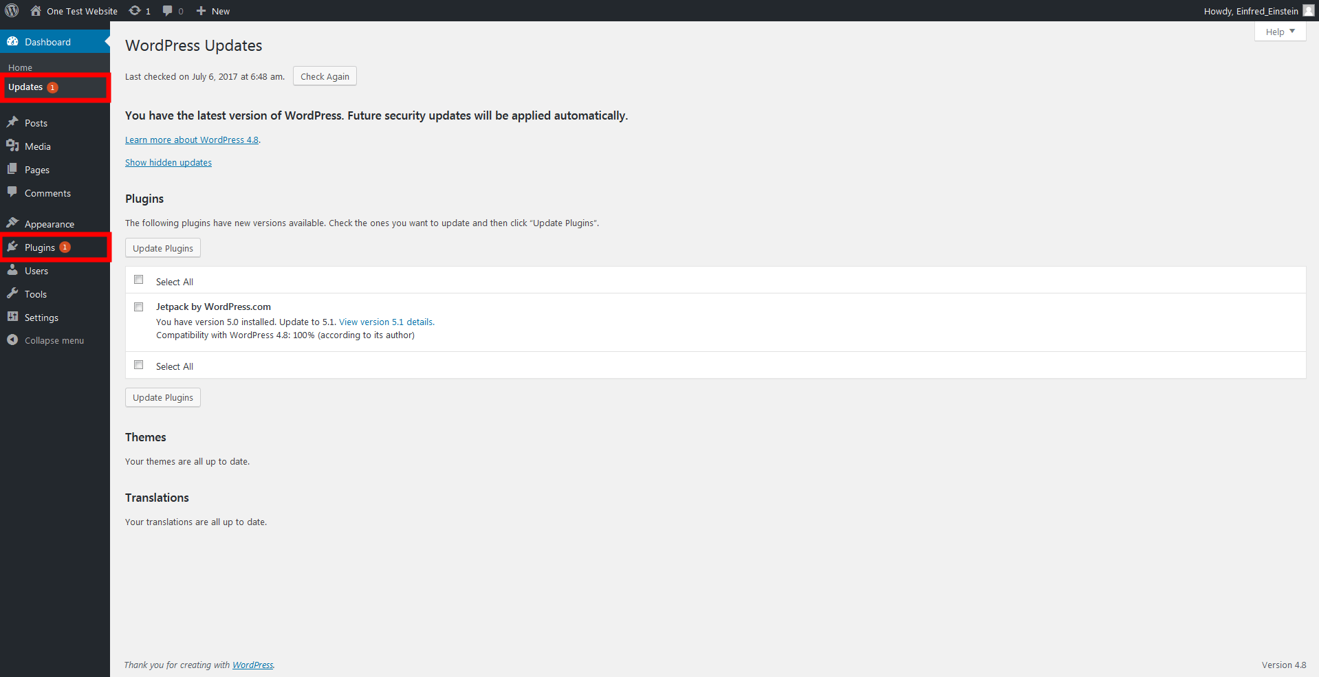
Task: Open the Media icon in sidebar
Action: pos(12,146)
